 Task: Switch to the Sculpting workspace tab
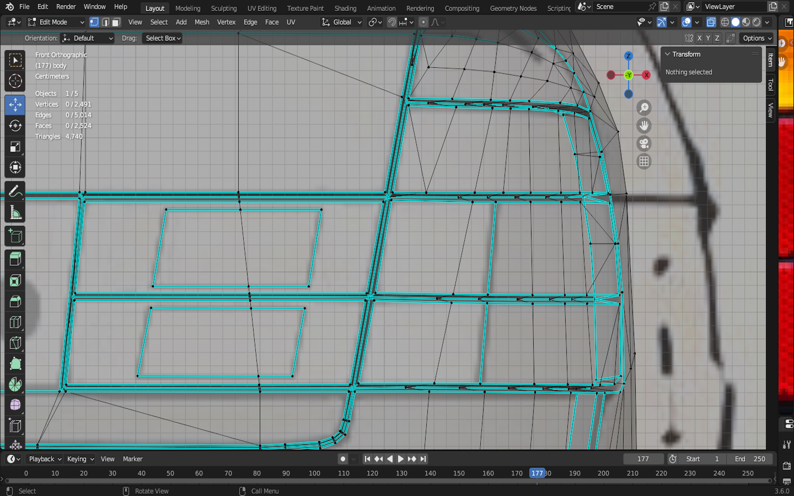(x=224, y=8)
